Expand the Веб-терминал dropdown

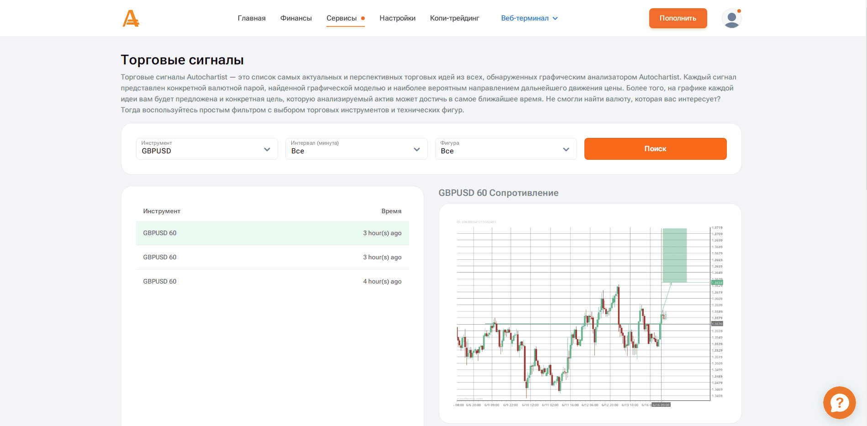[x=529, y=18]
